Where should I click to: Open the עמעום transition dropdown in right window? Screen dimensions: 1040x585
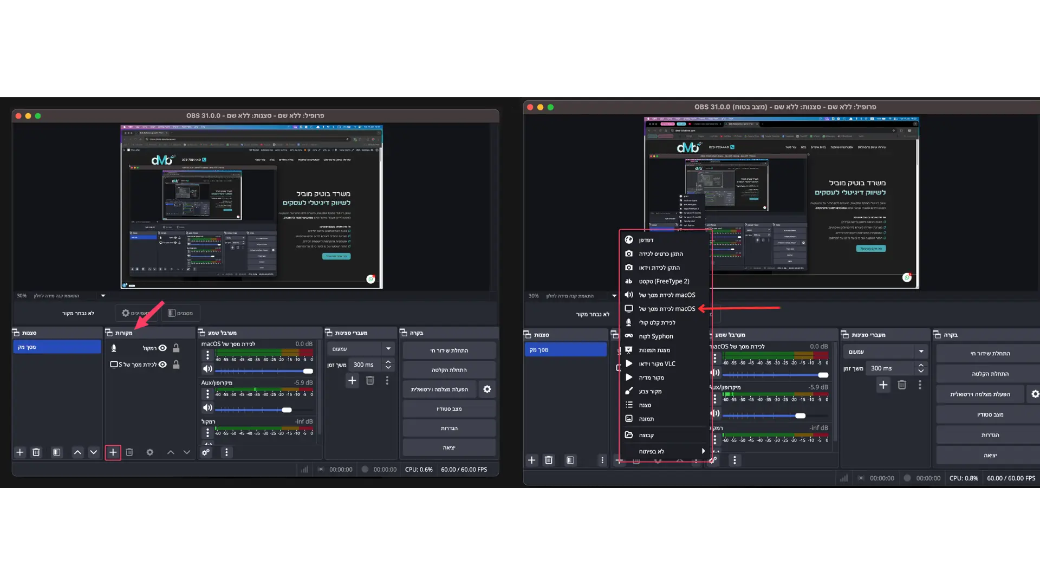pyautogui.click(x=886, y=352)
